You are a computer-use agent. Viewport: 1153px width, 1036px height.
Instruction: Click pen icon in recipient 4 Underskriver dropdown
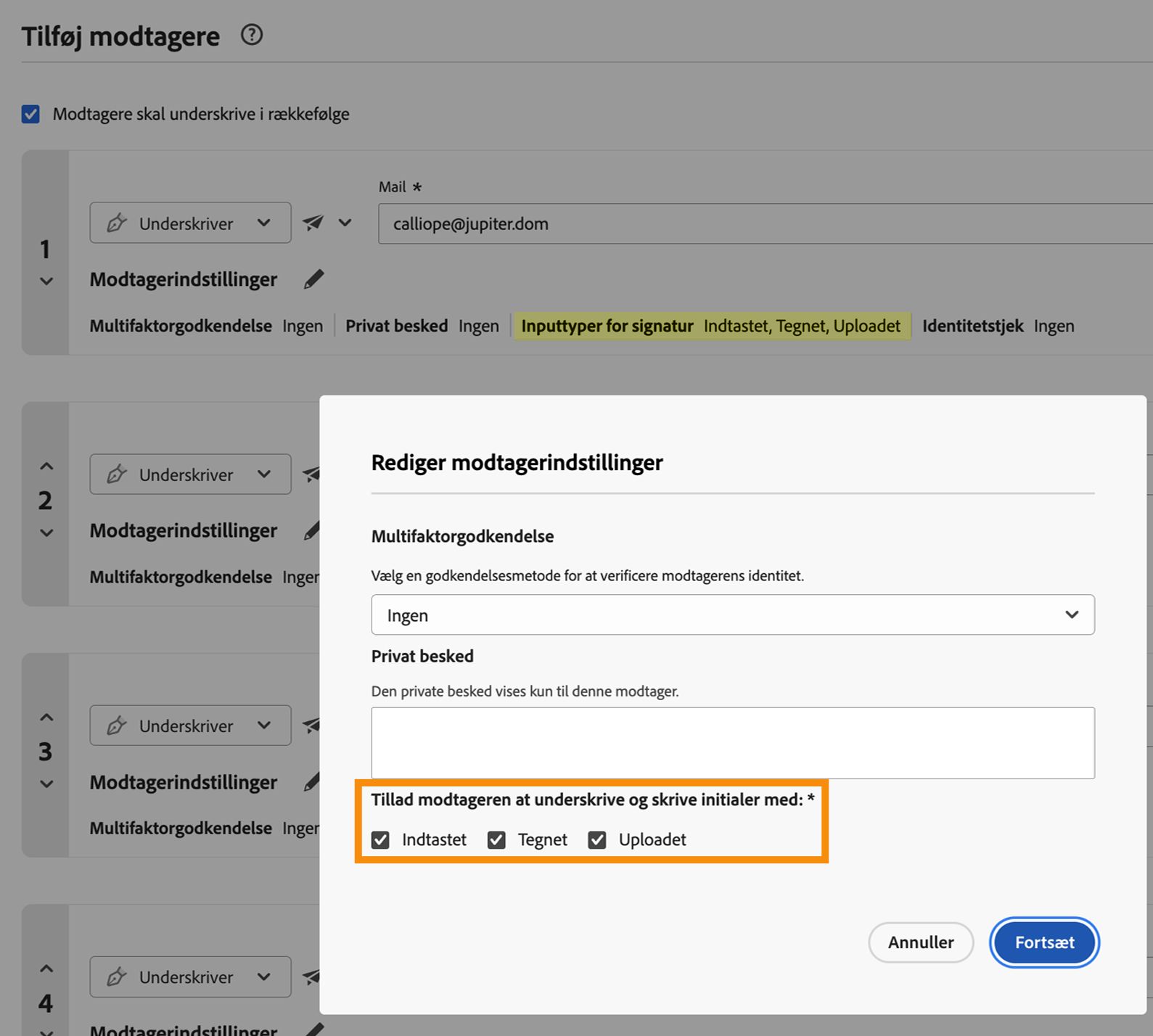(x=117, y=977)
